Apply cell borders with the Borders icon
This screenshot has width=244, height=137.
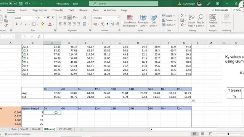point(34,24)
